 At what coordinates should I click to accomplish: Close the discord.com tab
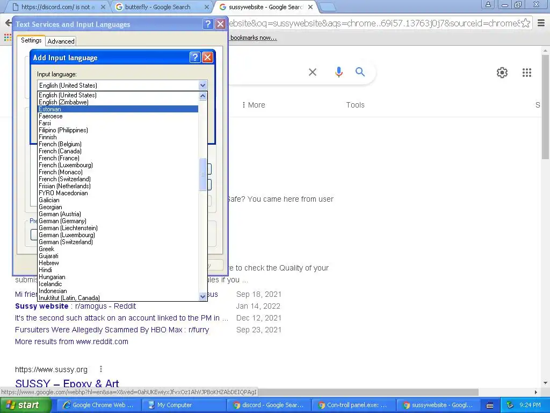pyautogui.click(x=103, y=7)
